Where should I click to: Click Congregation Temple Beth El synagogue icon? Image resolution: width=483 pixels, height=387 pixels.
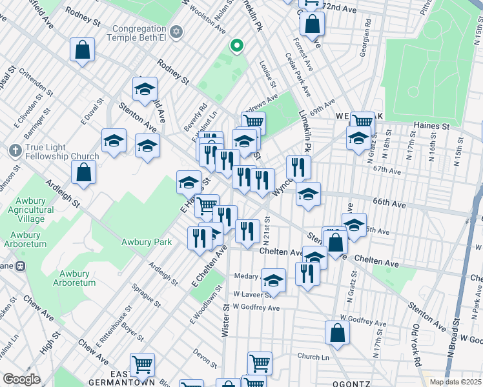coord(176,32)
